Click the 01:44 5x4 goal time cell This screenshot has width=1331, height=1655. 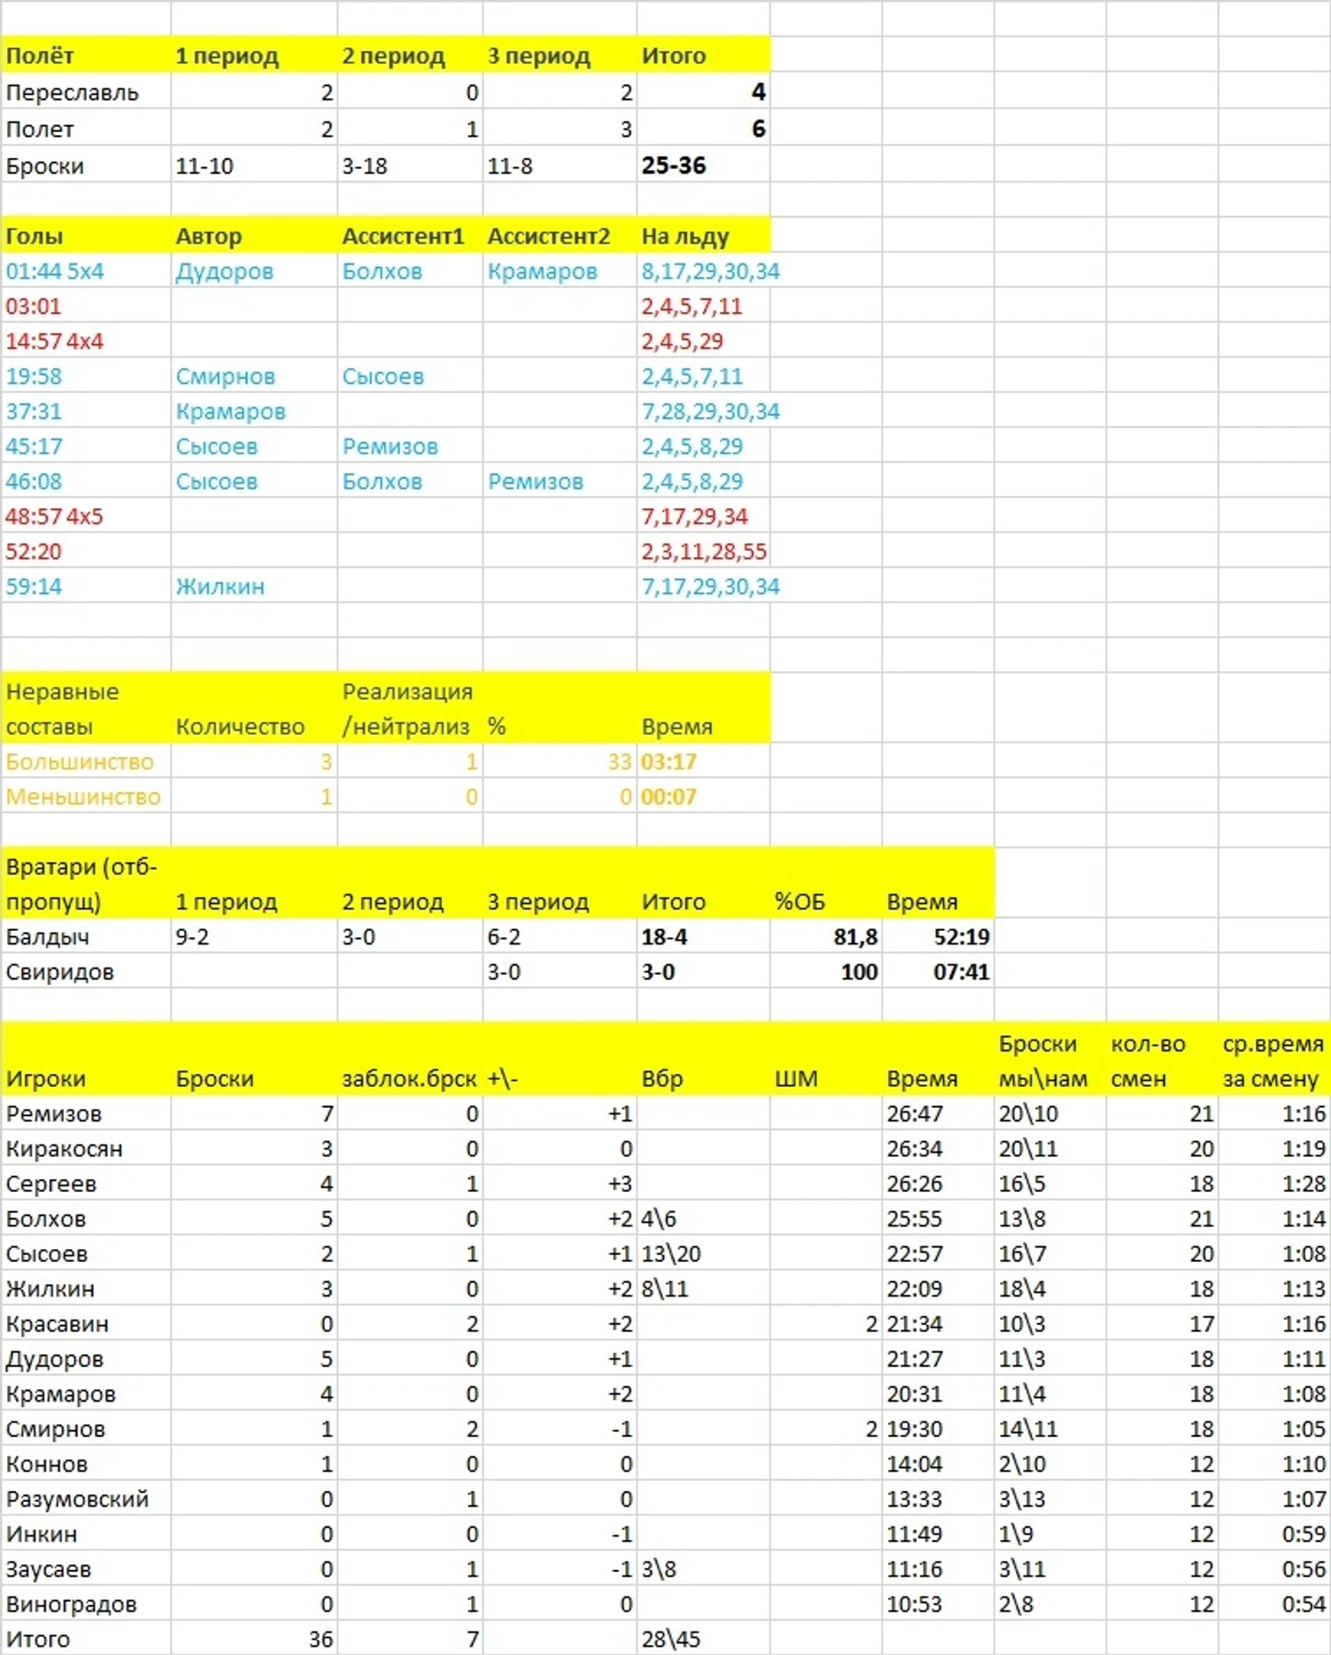pos(86,272)
